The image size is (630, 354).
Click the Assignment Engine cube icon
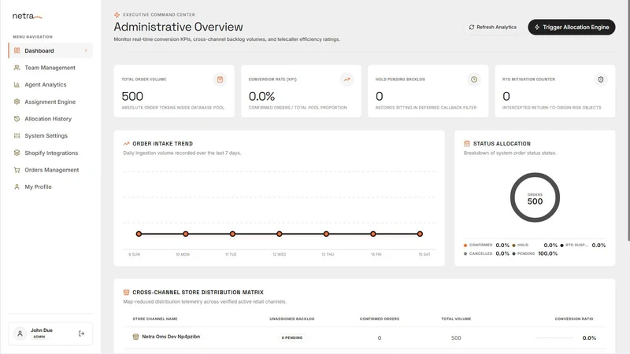coord(17,102)
